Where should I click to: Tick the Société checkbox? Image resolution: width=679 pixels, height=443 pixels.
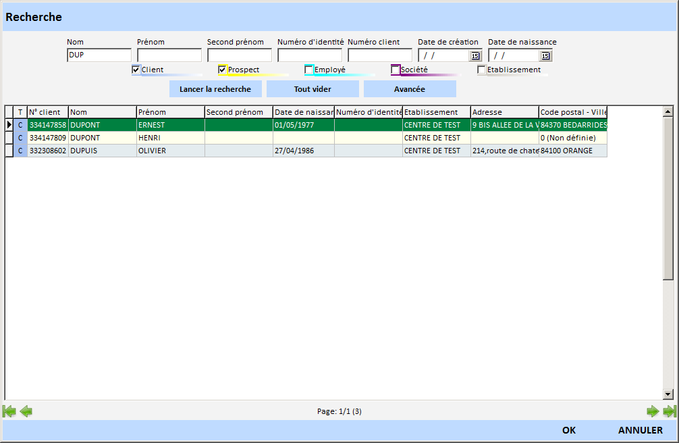coord(396,70)
